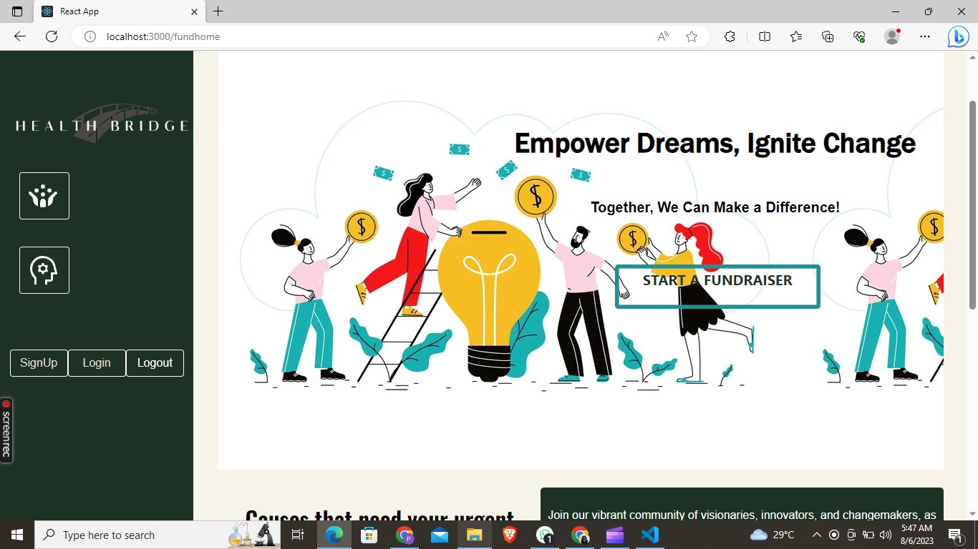Open the volume control in tray

click(886, 535)
